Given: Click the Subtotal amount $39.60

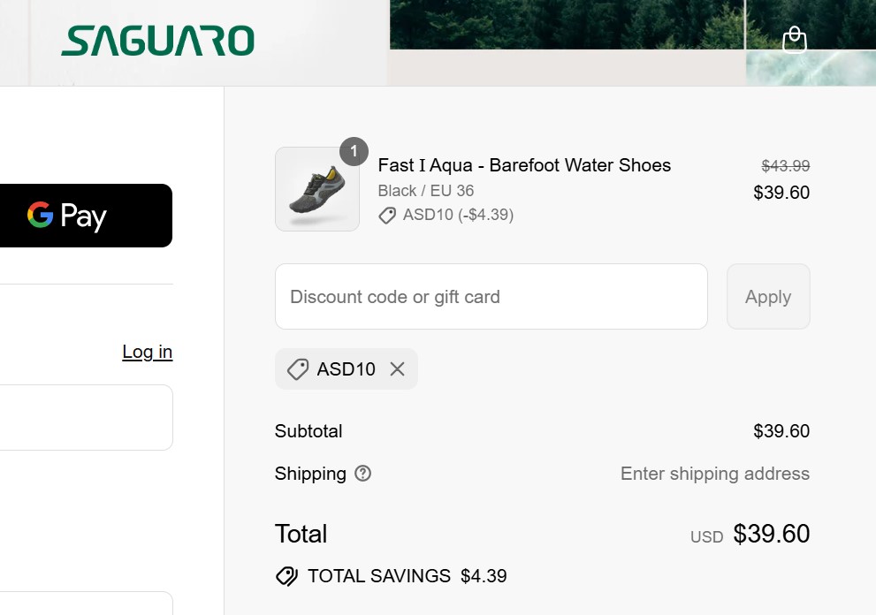Looking at the screenshot, I should click(781, 431).
